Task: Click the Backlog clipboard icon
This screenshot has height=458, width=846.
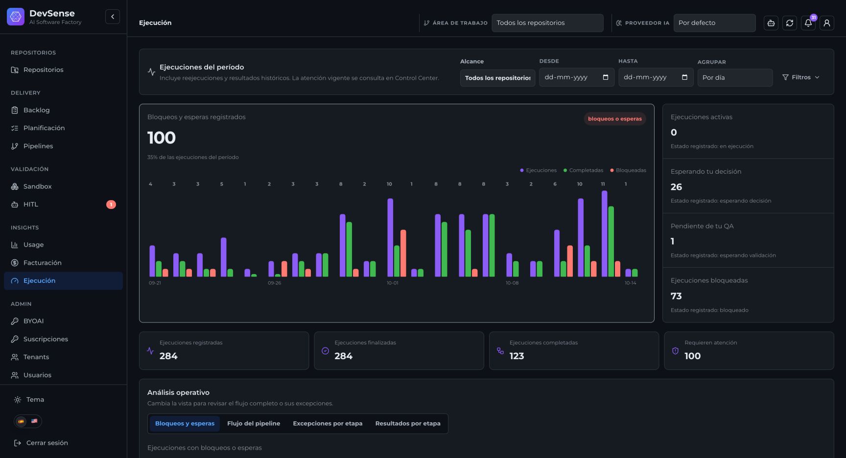Action: [15, 110]
